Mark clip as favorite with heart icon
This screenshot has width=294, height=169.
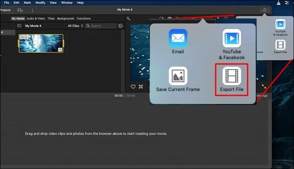click(x=133, y=86)
